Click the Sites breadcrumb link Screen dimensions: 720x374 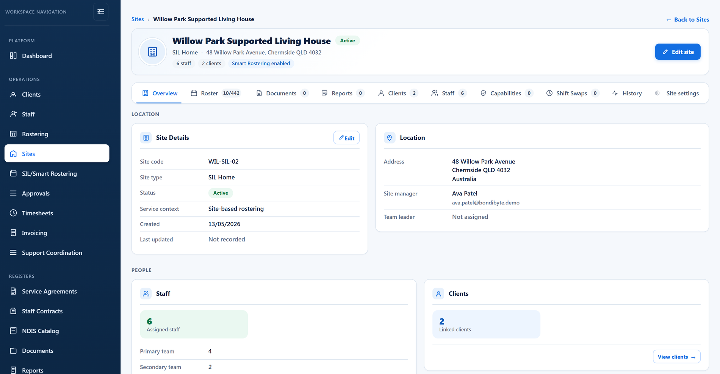[x=138, y=19]
